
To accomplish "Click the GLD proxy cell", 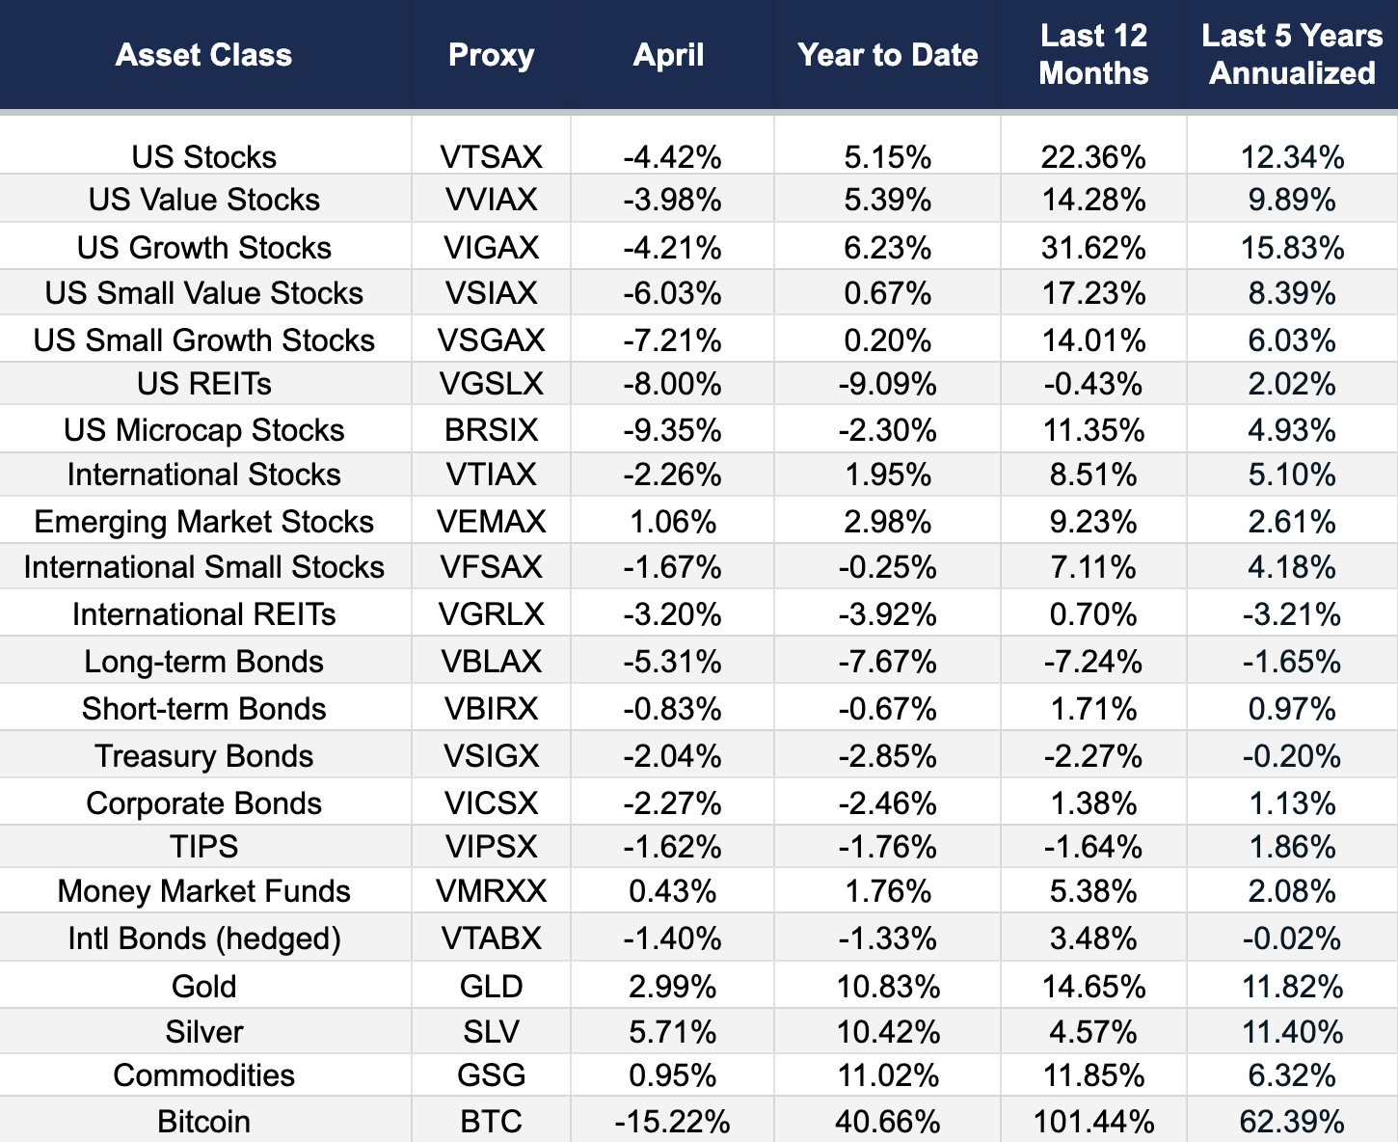I will coord(491,986).
